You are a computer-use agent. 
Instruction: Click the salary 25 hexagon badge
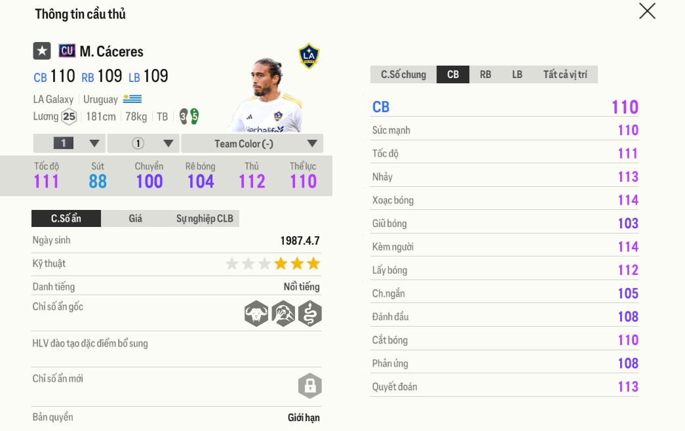pyautogui.click(x=69, y=117)
